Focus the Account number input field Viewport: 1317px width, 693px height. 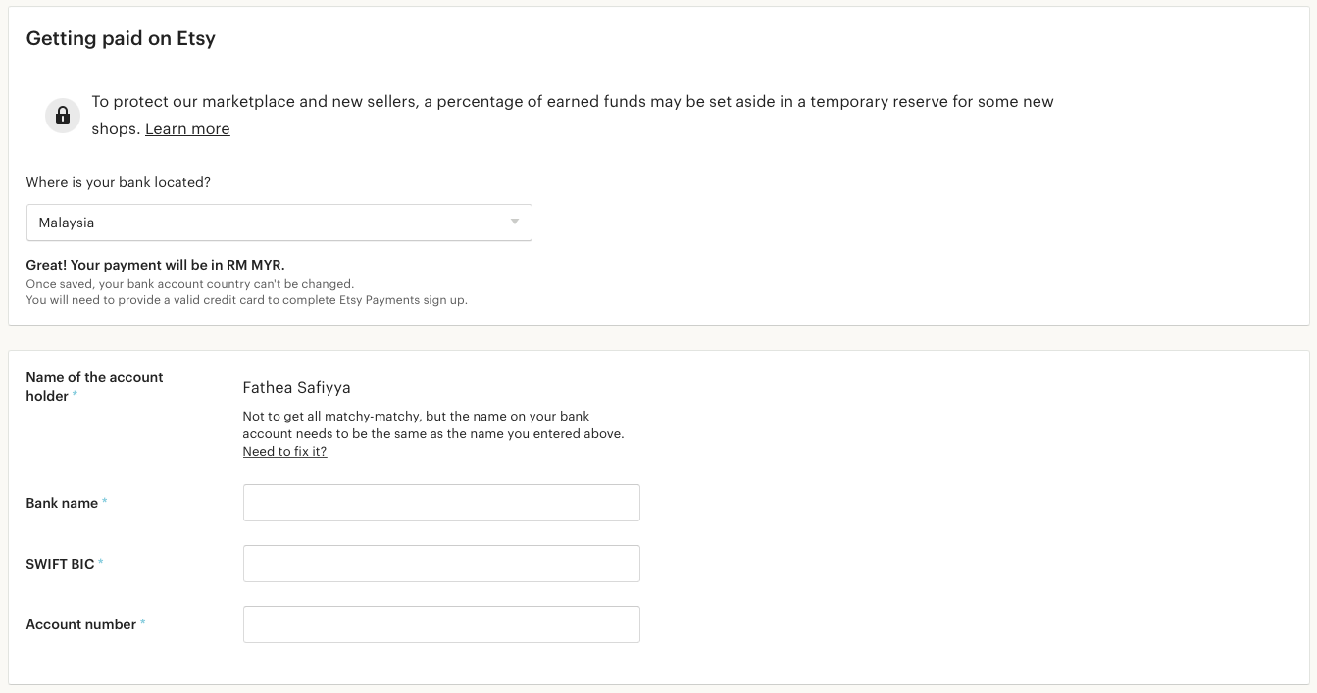pyautogui.click(x=441, y=624)
